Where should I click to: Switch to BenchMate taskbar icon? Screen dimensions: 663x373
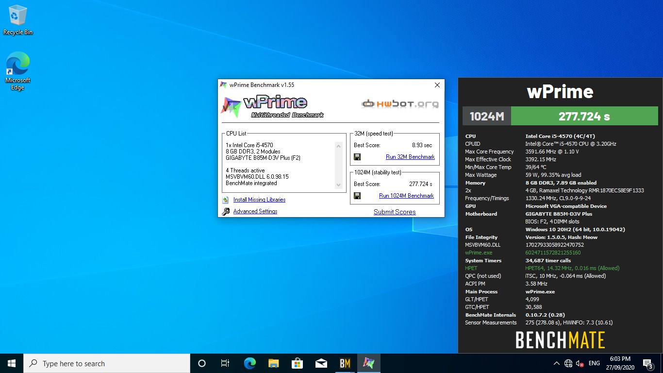(x=345, y=363)
